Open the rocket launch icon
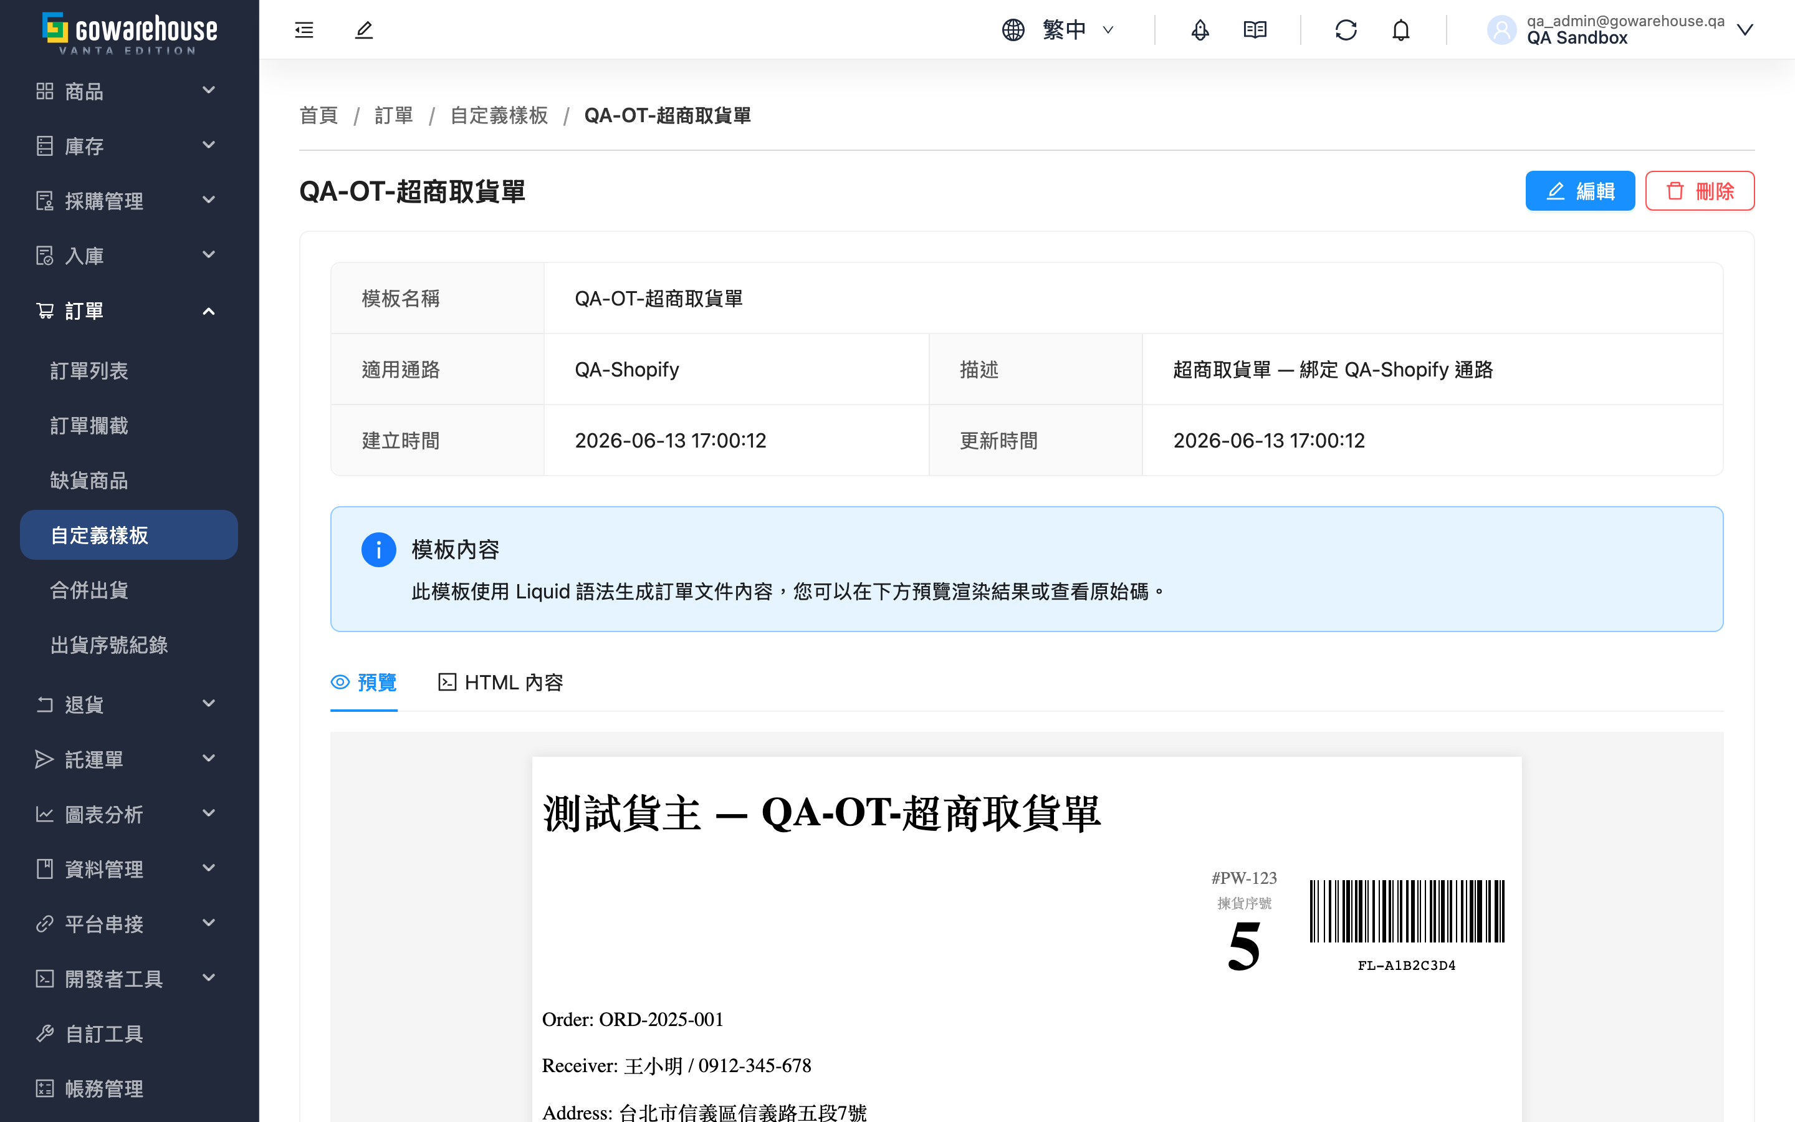 pyautogui.click(x=1199, y=30)
